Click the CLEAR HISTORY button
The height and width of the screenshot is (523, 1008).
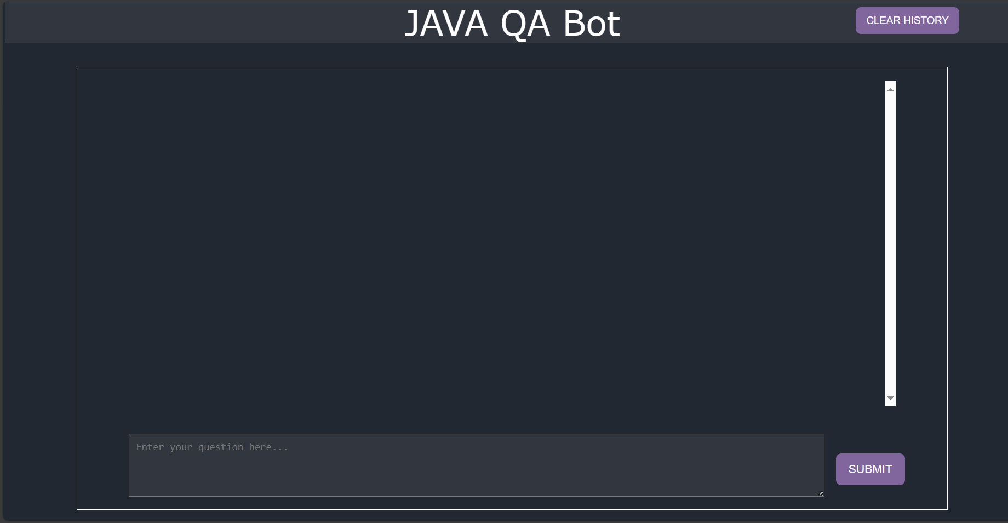tap(907, 21)
